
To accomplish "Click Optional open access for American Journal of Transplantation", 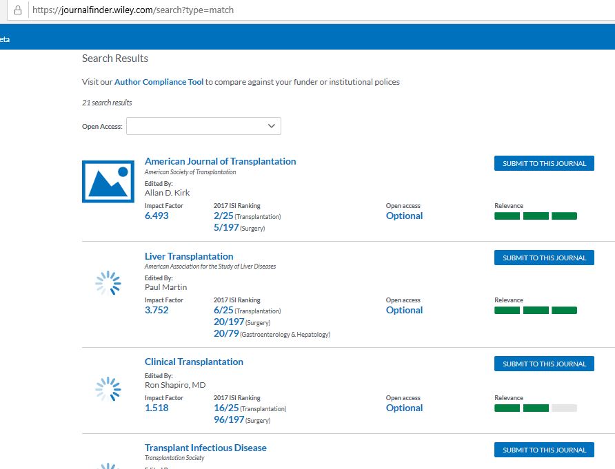I will click(x=405, y=216).
